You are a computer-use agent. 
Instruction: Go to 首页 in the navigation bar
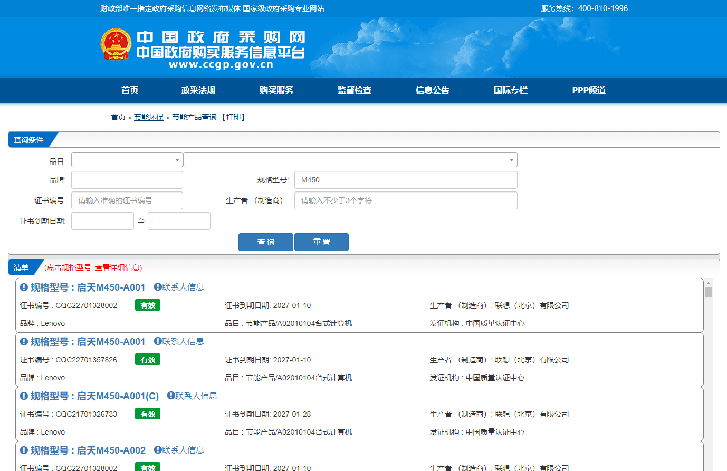[x=130, y=90]
